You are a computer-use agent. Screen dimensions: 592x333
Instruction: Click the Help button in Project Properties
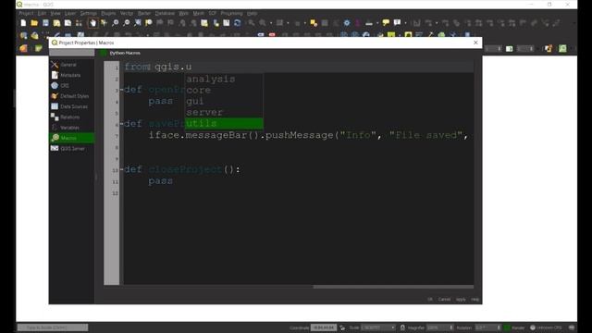coord(475,299)
